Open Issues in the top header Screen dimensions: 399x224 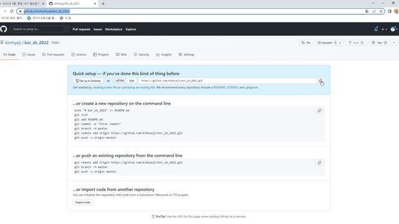point(98,29)
